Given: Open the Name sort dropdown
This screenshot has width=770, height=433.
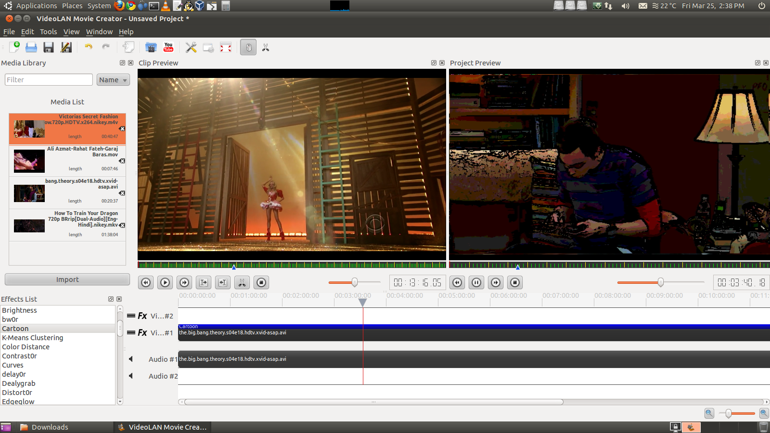Looking at the screenshot, I should pos(113,80).
